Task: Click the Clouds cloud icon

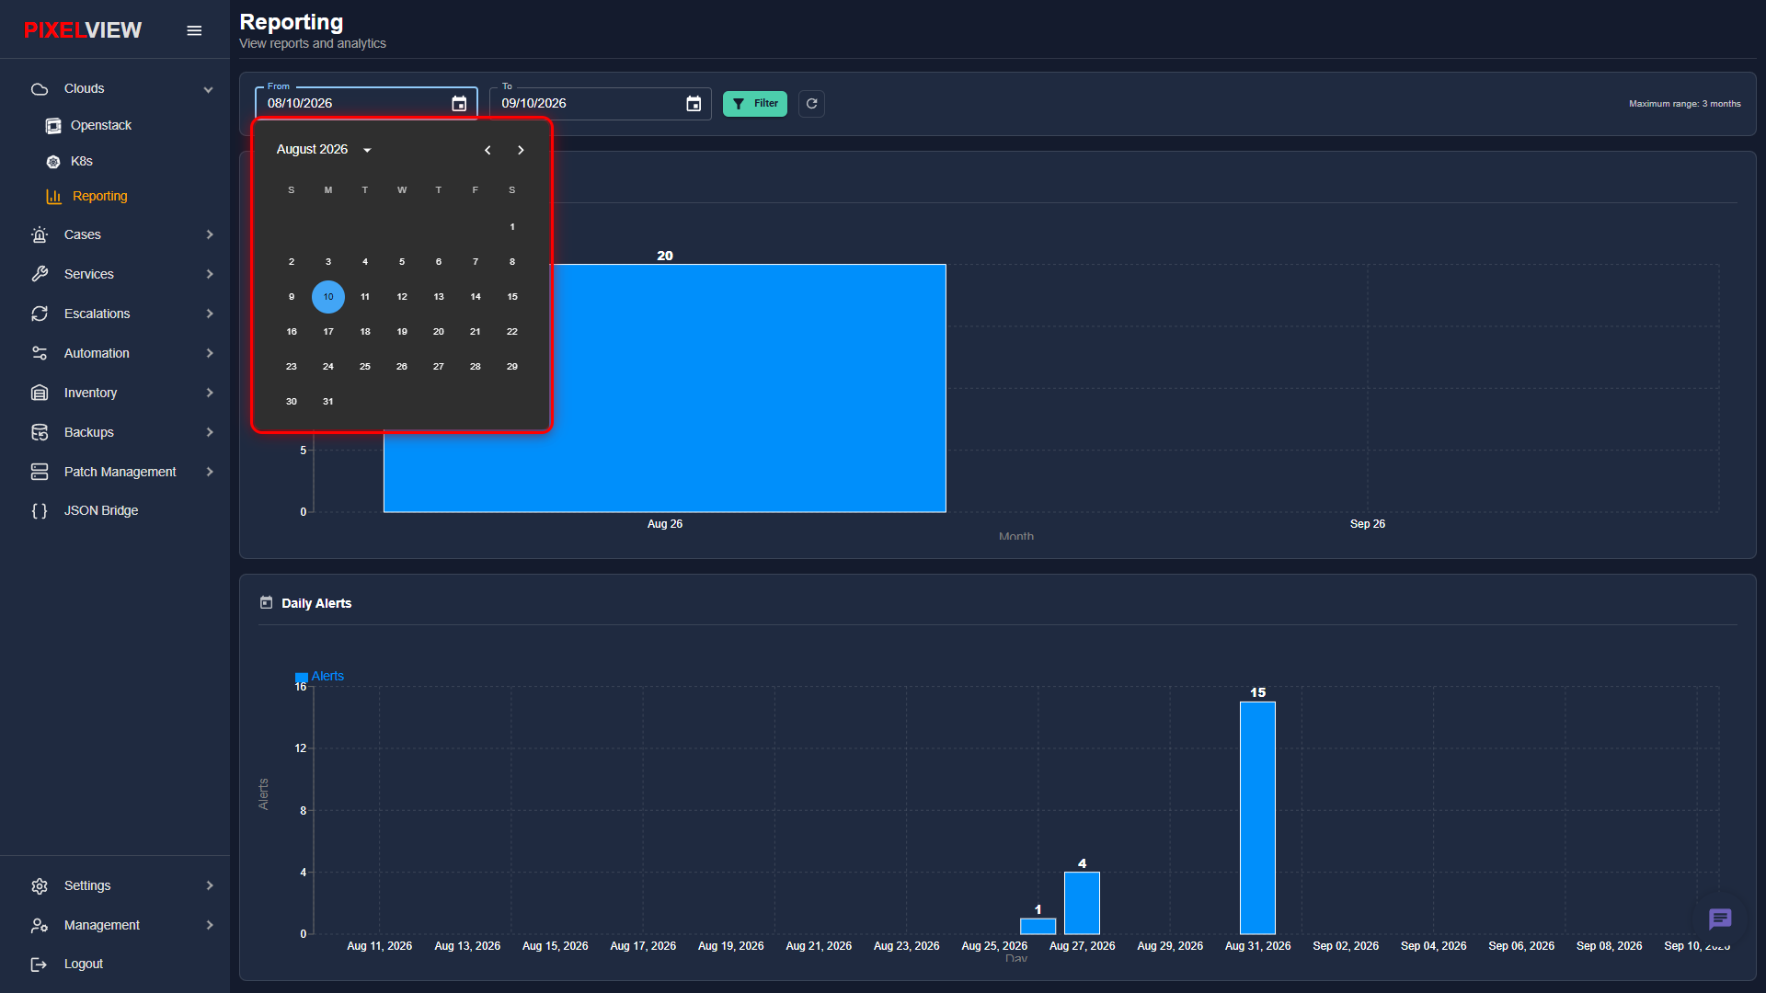Action: (x=40, y=89)
